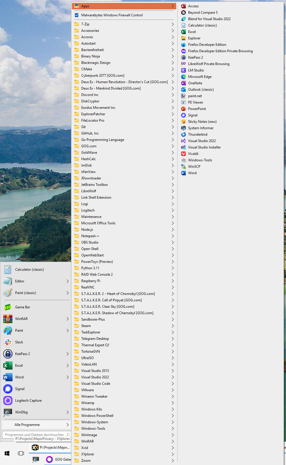This screenshot has height=465, width=286.
Task: Select OBS Studio folder
Action: point(124,242)
